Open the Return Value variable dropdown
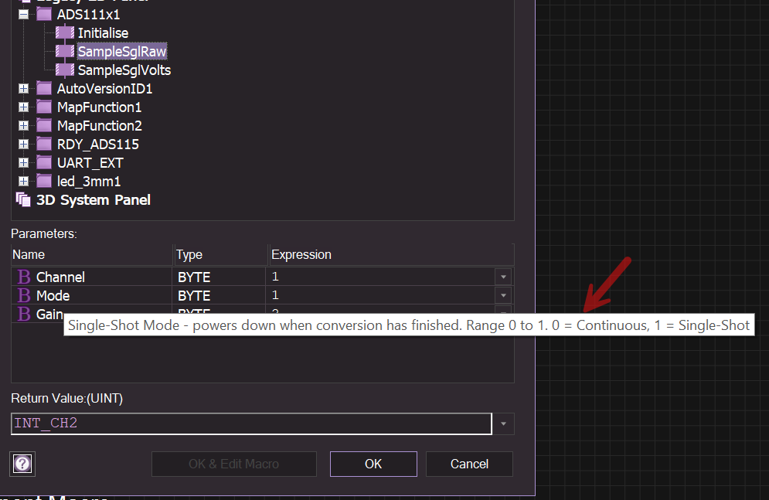 tap(504, 423)
